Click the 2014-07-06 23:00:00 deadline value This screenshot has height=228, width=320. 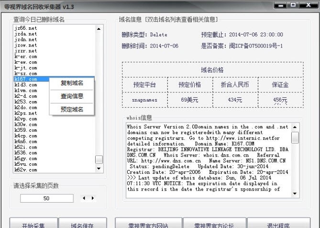click(x=256, y=34)
